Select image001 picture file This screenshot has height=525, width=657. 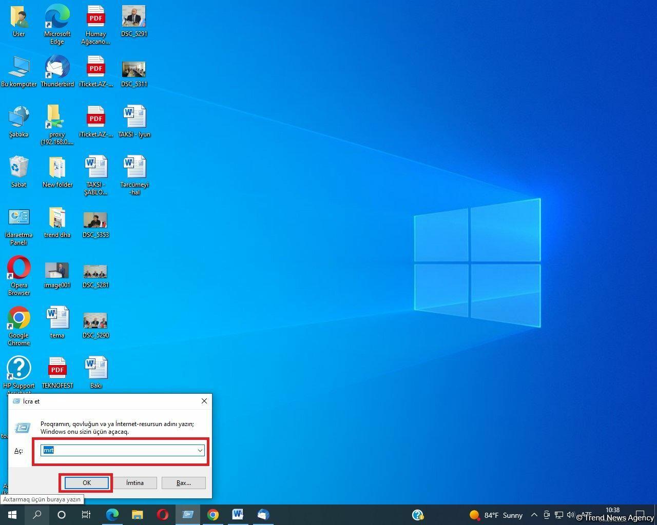[57, 275]
